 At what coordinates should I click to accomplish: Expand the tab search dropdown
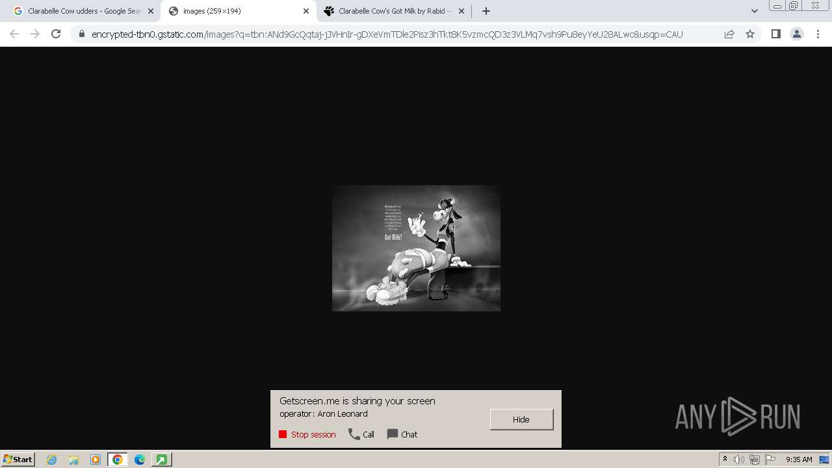pyautogui.click(x=754, y=11)
